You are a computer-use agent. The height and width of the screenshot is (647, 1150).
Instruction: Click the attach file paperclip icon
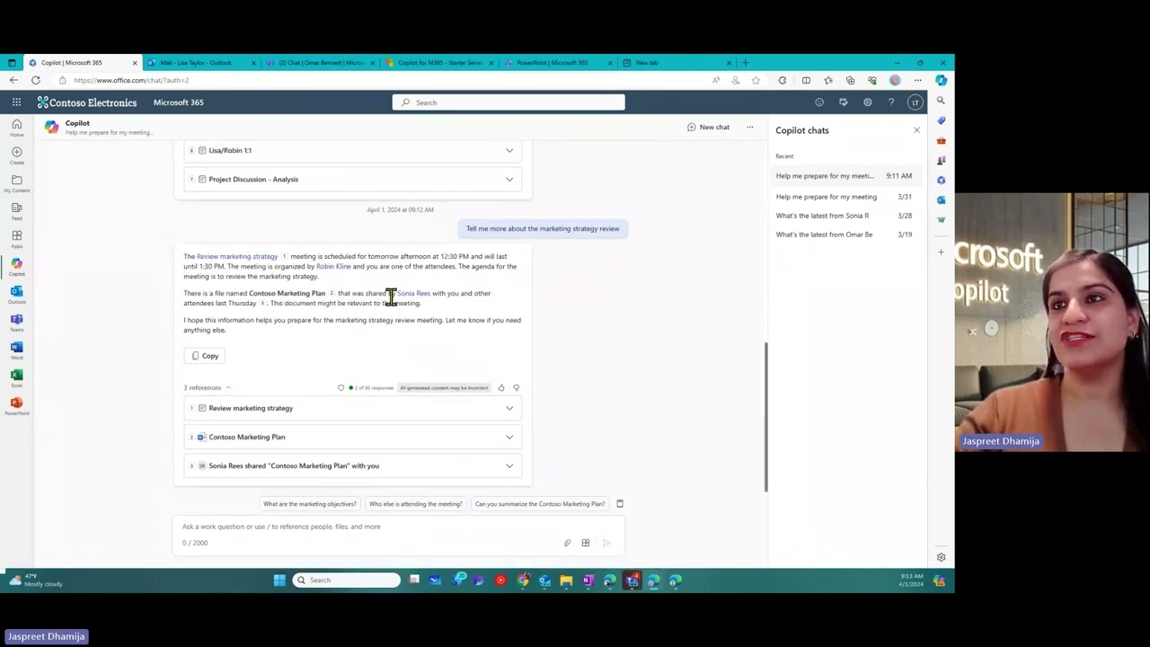click(x=567, y=543)
